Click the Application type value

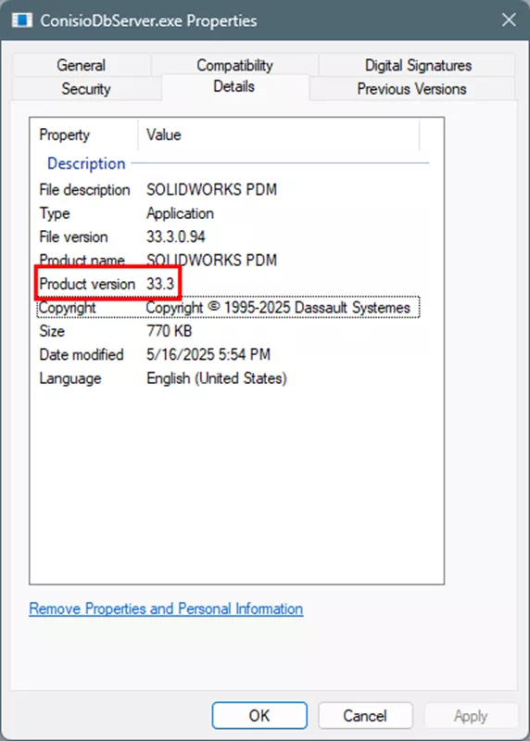point(180,213)
